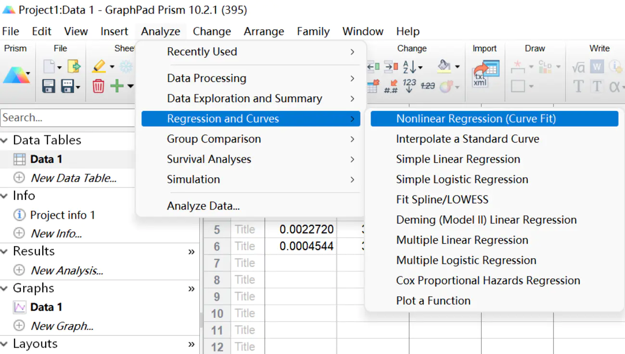
Task: Click the alpha Greek symbol icon
Action: pyautogui.click(x=614, y=86)
